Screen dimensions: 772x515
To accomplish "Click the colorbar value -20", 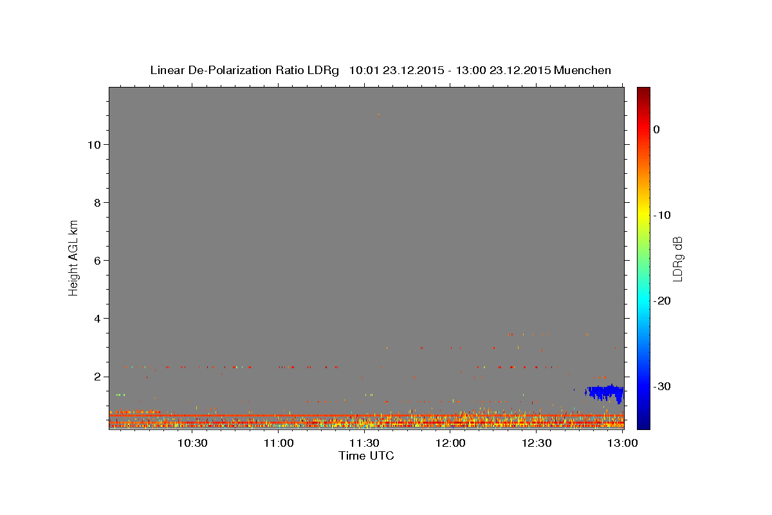I will [661, 301].
